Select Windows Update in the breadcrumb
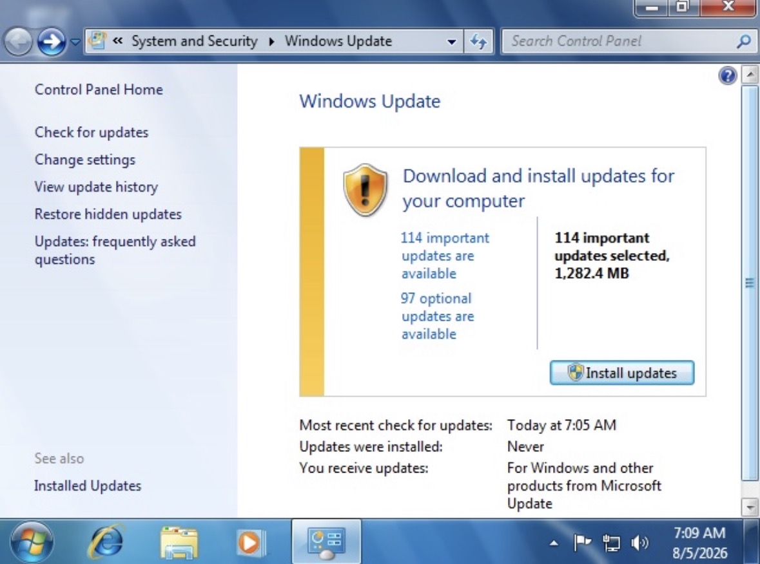 tap(338, 41)
